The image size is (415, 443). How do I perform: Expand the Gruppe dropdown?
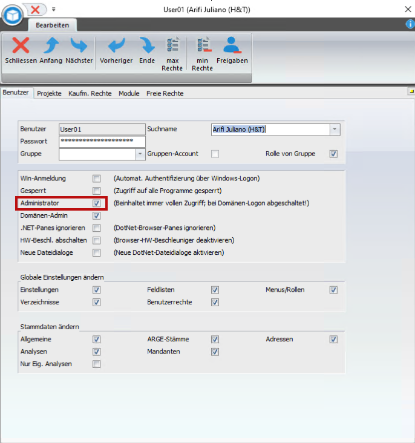click(141, 154)
